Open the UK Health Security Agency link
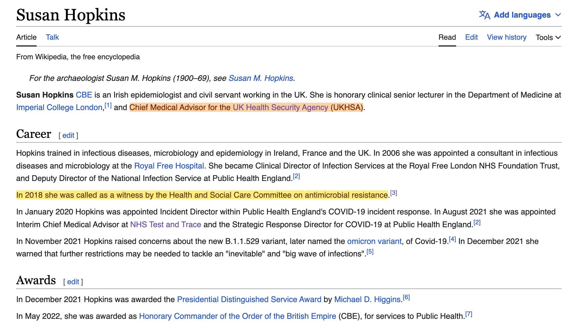 [x=280, y=107]
